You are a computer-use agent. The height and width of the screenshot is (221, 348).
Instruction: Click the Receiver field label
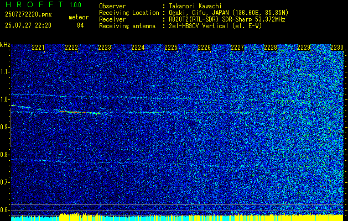click(x=112, y=19)
